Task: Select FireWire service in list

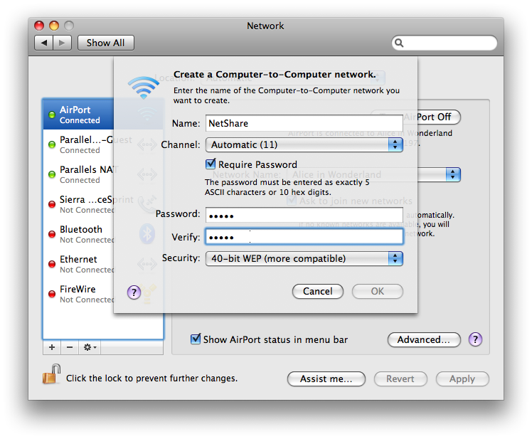Action: point(78,294)
